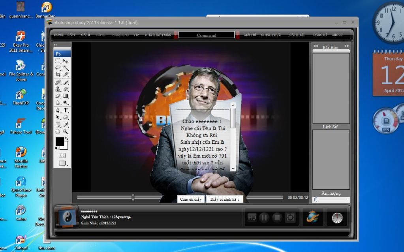Select the Hand tool
This screenshot has height=252, width=404.
point(58,132)
